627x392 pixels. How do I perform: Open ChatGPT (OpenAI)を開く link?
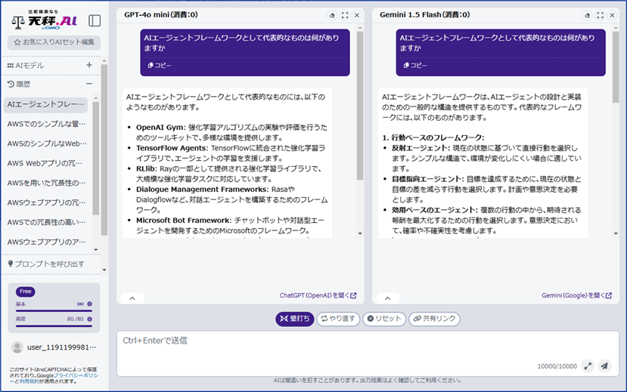tap(318, 295)
